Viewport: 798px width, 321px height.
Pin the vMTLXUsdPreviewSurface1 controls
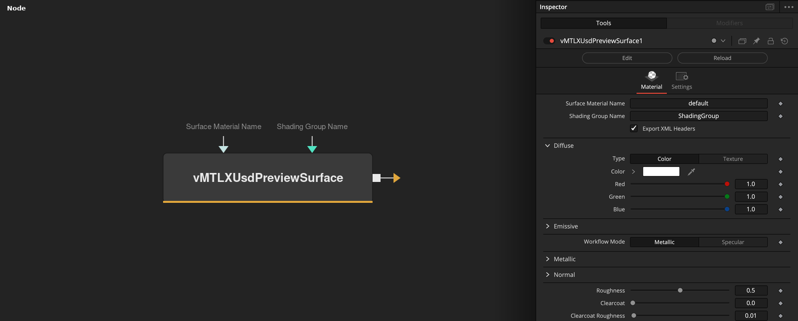(756, 41)
